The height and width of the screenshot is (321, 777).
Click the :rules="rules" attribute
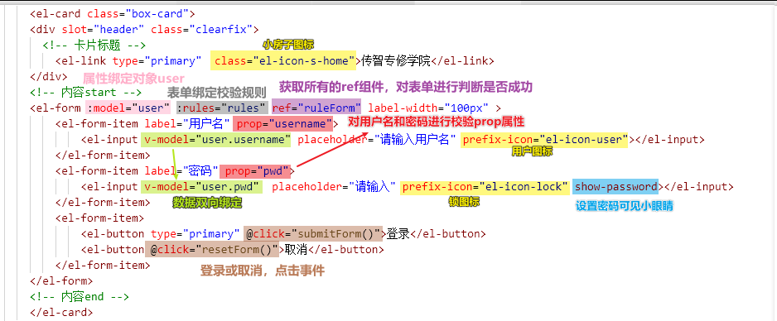[x=221, y=108]
